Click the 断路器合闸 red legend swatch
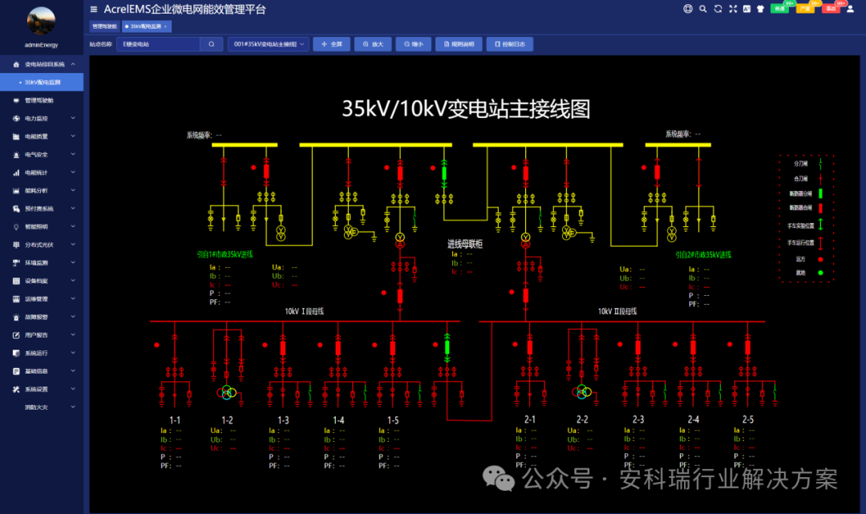 point(820,208)
